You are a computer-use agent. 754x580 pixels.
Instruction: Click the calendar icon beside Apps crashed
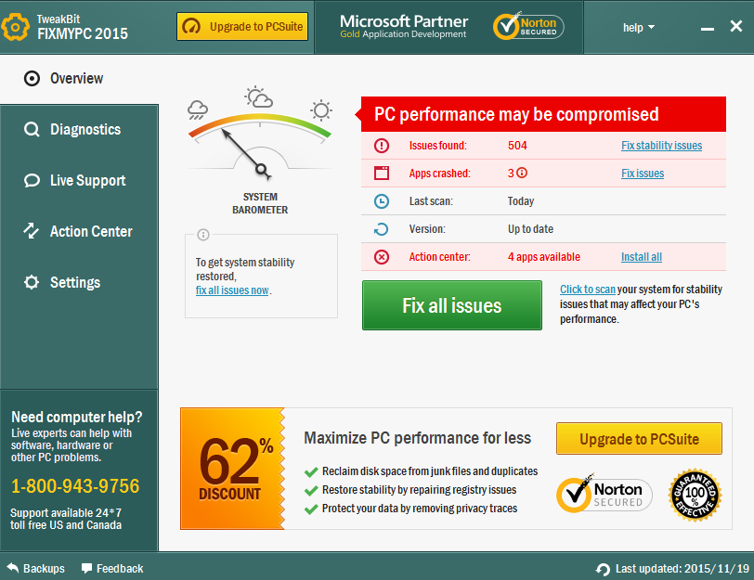click(x=382, y=173)
